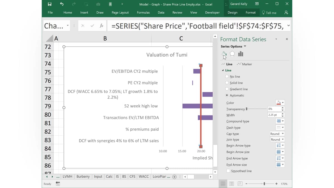Click the Undo arrow icon
Screen dimensions: 334x188
click(62, 4)
